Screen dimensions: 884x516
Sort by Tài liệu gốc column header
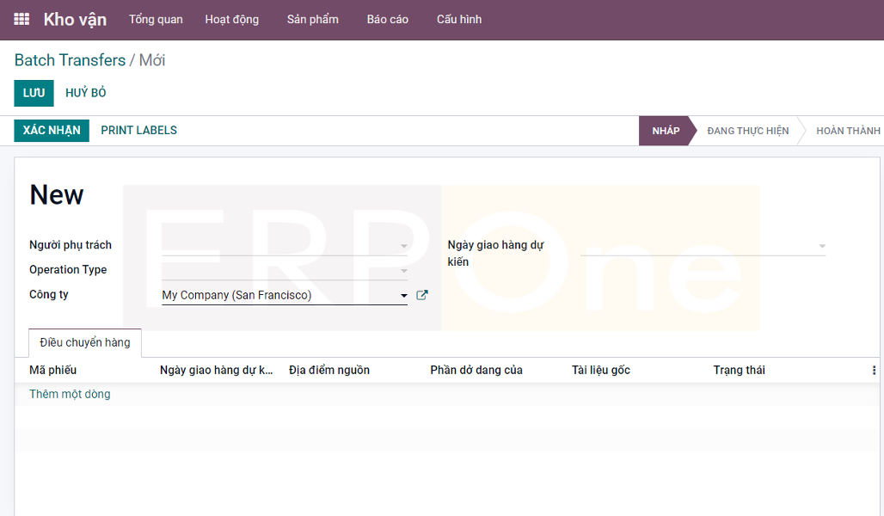coord(601,370)
